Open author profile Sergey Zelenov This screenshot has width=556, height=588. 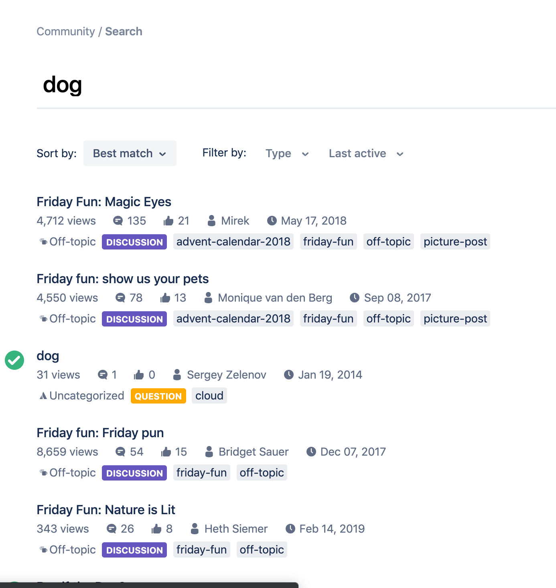click(x=226, y=375)
